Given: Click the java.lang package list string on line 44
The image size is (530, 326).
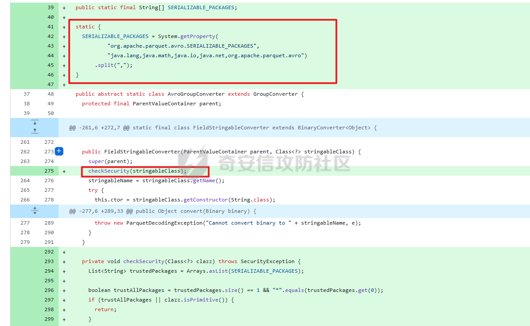Looking at the screenshot, I should coord(207,55).
